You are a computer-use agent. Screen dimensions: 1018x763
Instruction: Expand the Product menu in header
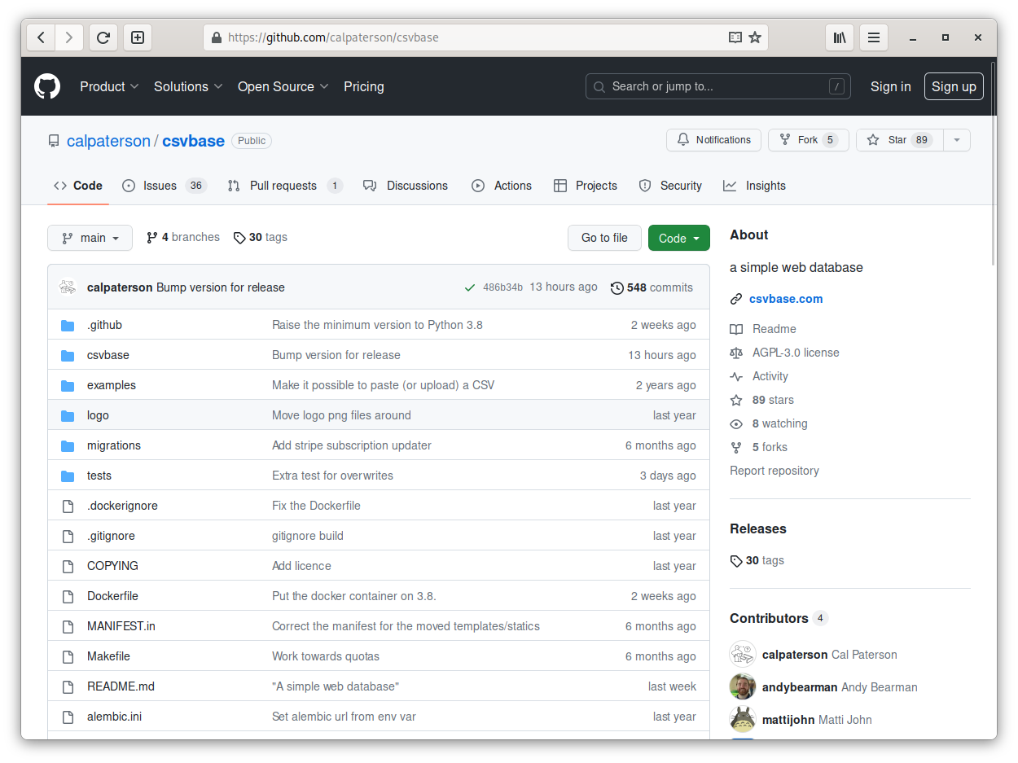(x=109, y=86)
